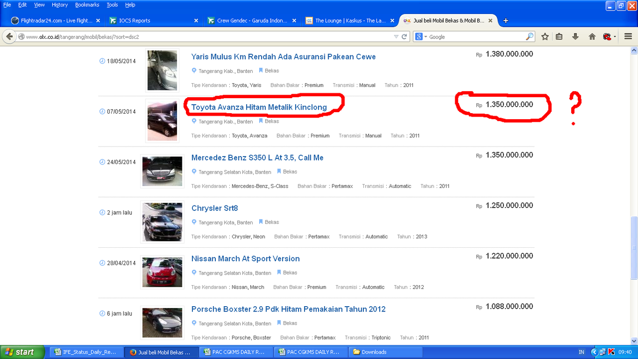Click location pin in Mercedez Benz listing
The width and height of the screenshot is (638, 359).
pyautogui.click(x=194, y=172)
